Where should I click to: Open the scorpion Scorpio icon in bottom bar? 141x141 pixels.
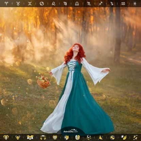coord(89,137)
